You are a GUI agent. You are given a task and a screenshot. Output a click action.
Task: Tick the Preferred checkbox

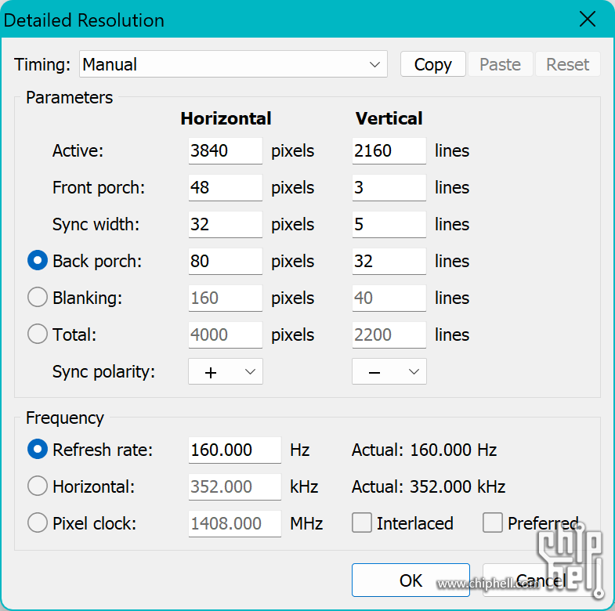493,523
